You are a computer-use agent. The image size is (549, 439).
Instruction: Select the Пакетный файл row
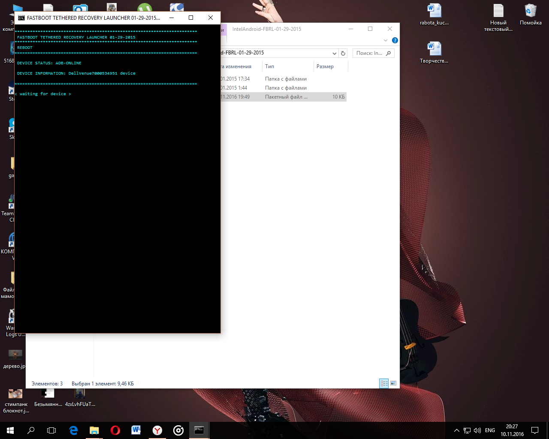[286, 97]
